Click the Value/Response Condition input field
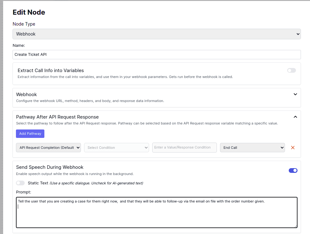Image resolution: width=310 pixels, height=234 pixels. pos(184,148)
